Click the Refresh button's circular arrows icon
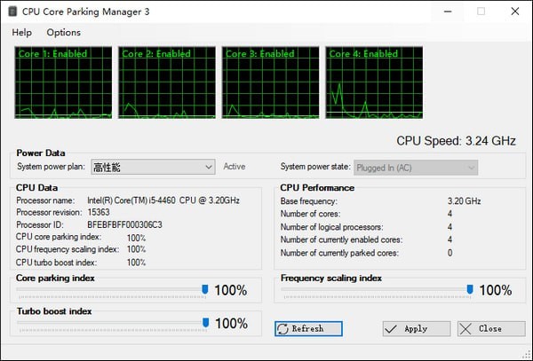The image size is (533, 361). coord(283,328)
